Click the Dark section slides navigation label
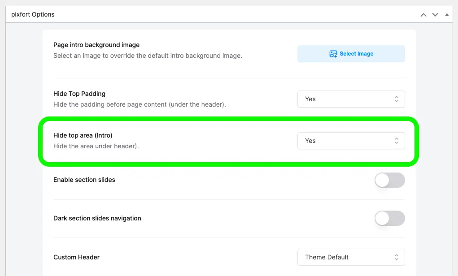The width and height of the screenshot is (458, 276). coord(97,218)
